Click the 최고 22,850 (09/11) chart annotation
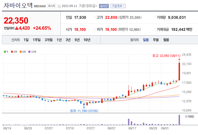Image resolution: width=198 pixels, height=135 pixels. click(x=166, y=56)
